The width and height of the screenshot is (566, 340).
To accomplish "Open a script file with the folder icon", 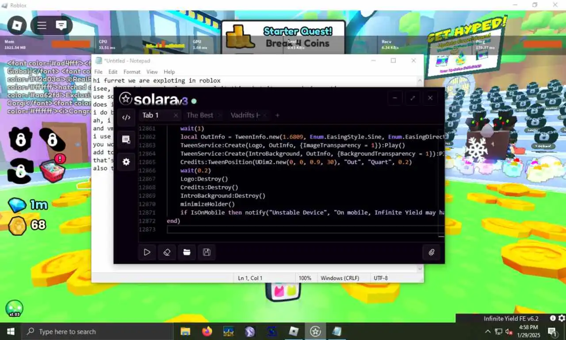I will (x=187, y=252).
